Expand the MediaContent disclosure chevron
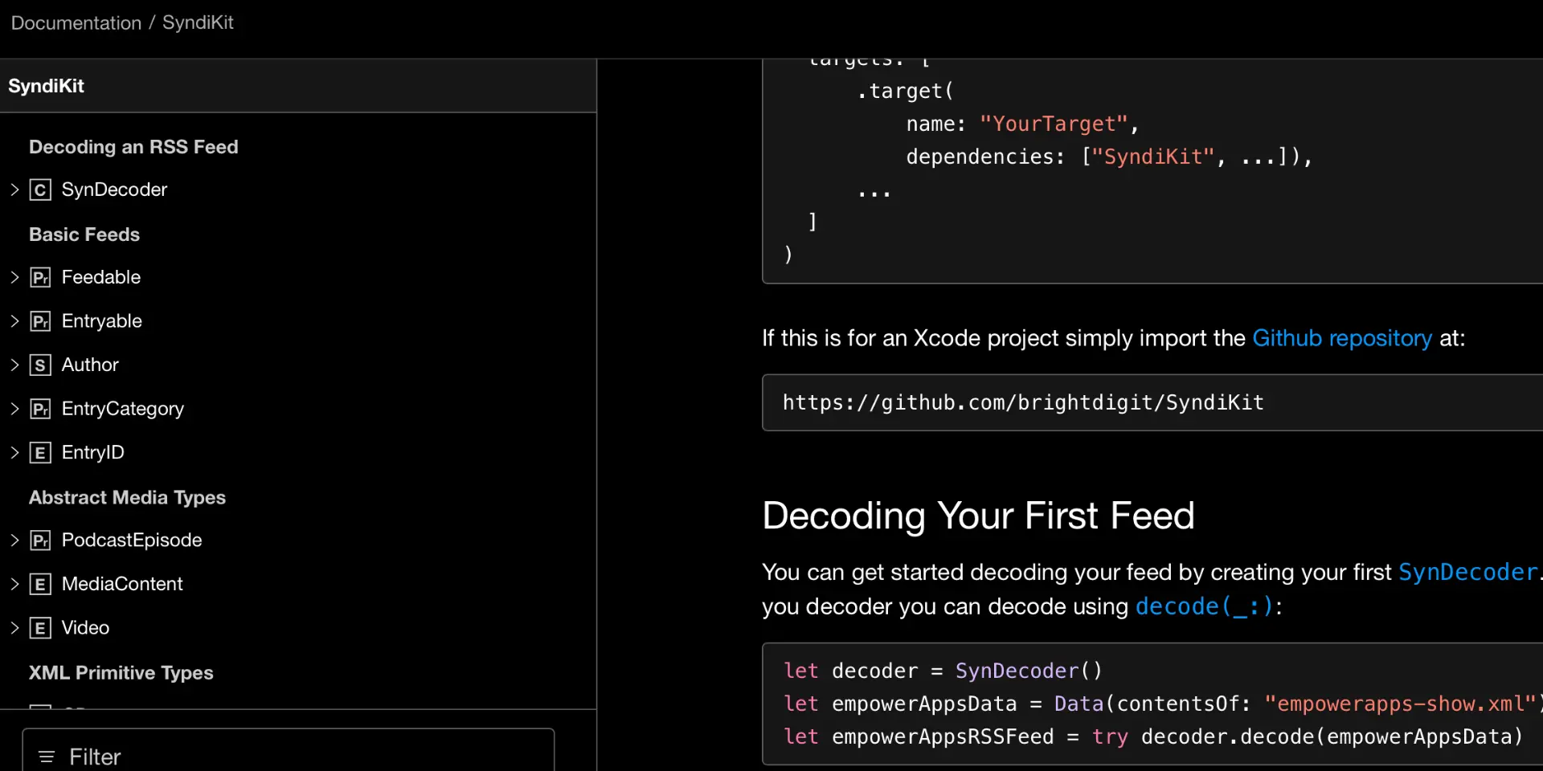The image size is (1543, 771). coord(14,584)
